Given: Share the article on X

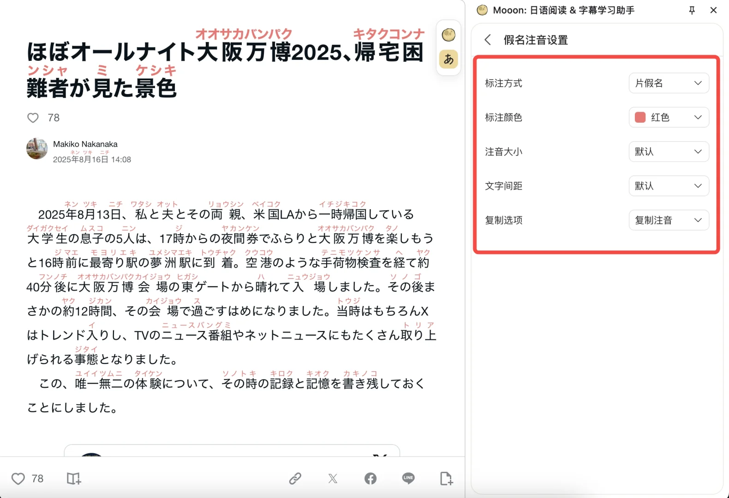Looking at the screenshot, I should (333, 479).
